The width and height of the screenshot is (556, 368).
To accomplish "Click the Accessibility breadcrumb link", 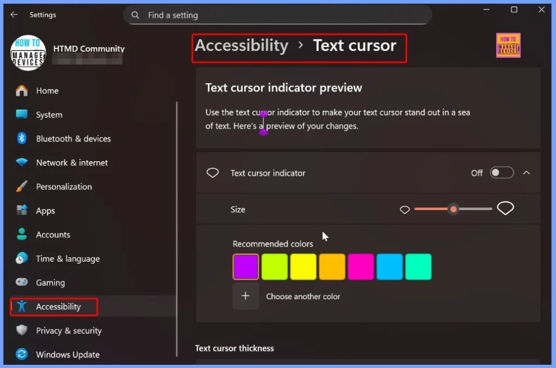I will pyautogui.click(x=241, y=46).
